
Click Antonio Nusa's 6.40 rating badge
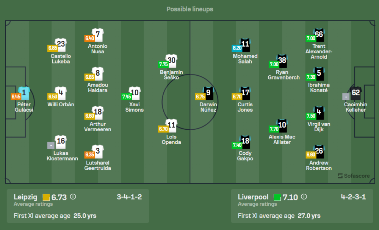89,38
